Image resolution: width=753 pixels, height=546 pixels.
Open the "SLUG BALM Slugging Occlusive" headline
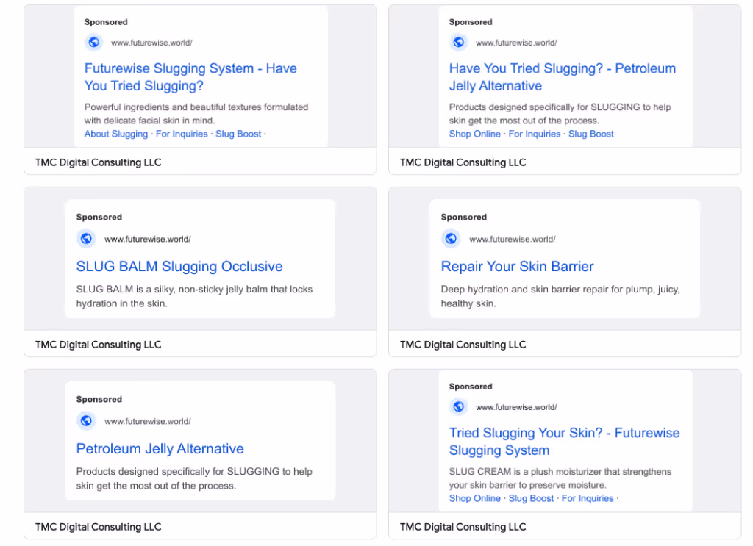coord(179,266)
